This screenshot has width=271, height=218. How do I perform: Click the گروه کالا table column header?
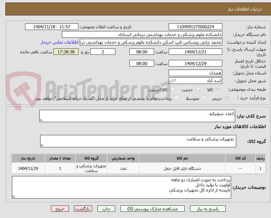91,158
